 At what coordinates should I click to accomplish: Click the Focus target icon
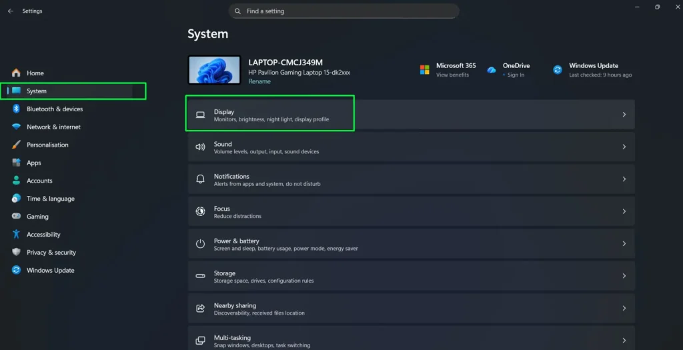point(200,211)
